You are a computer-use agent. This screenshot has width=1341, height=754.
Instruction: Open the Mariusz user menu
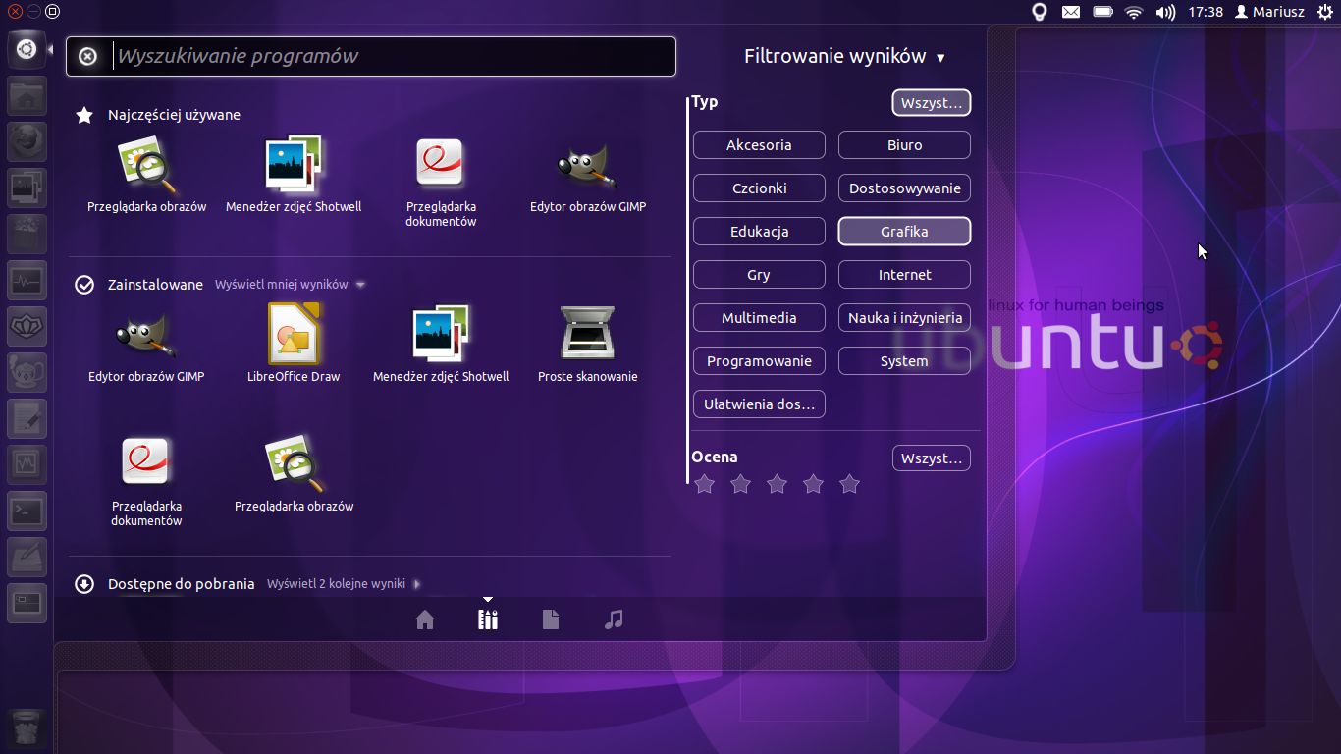(1269, 12)
